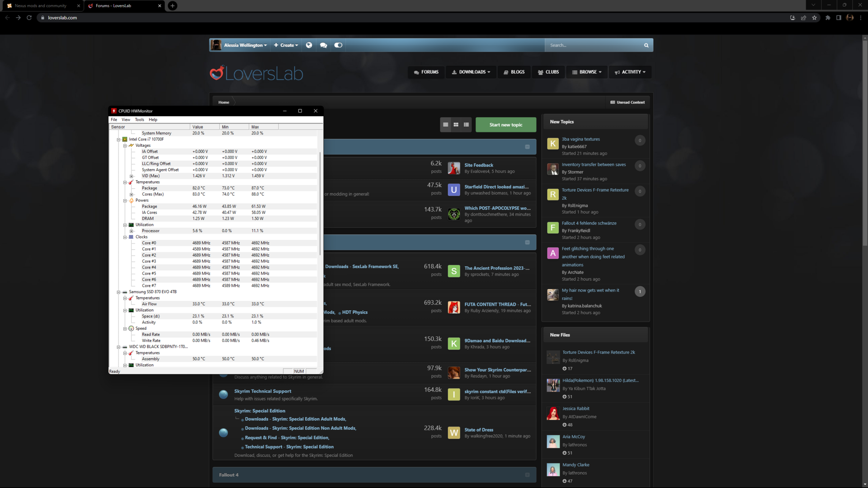Open the Browse navigation dropdown

587,72
